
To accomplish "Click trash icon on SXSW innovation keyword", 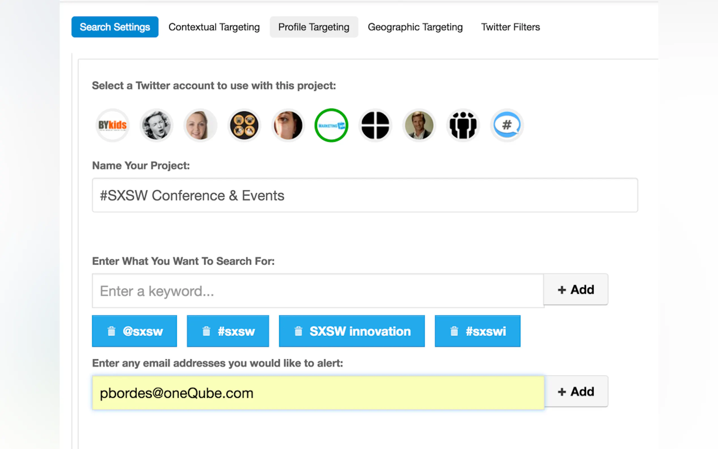I will [298, 331].
